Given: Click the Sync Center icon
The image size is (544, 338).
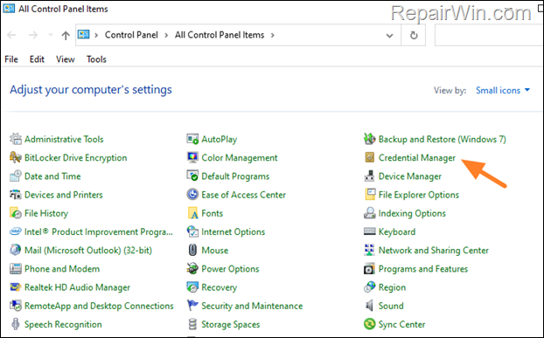Looking at the screenshot, I should (369, 324).
